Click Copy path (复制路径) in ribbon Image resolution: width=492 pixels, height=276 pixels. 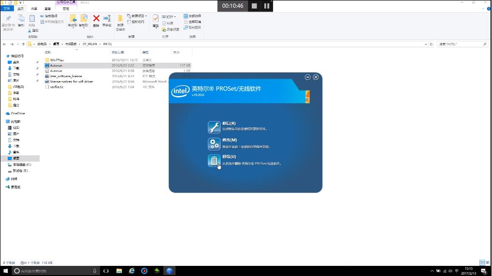pos(49,16)
